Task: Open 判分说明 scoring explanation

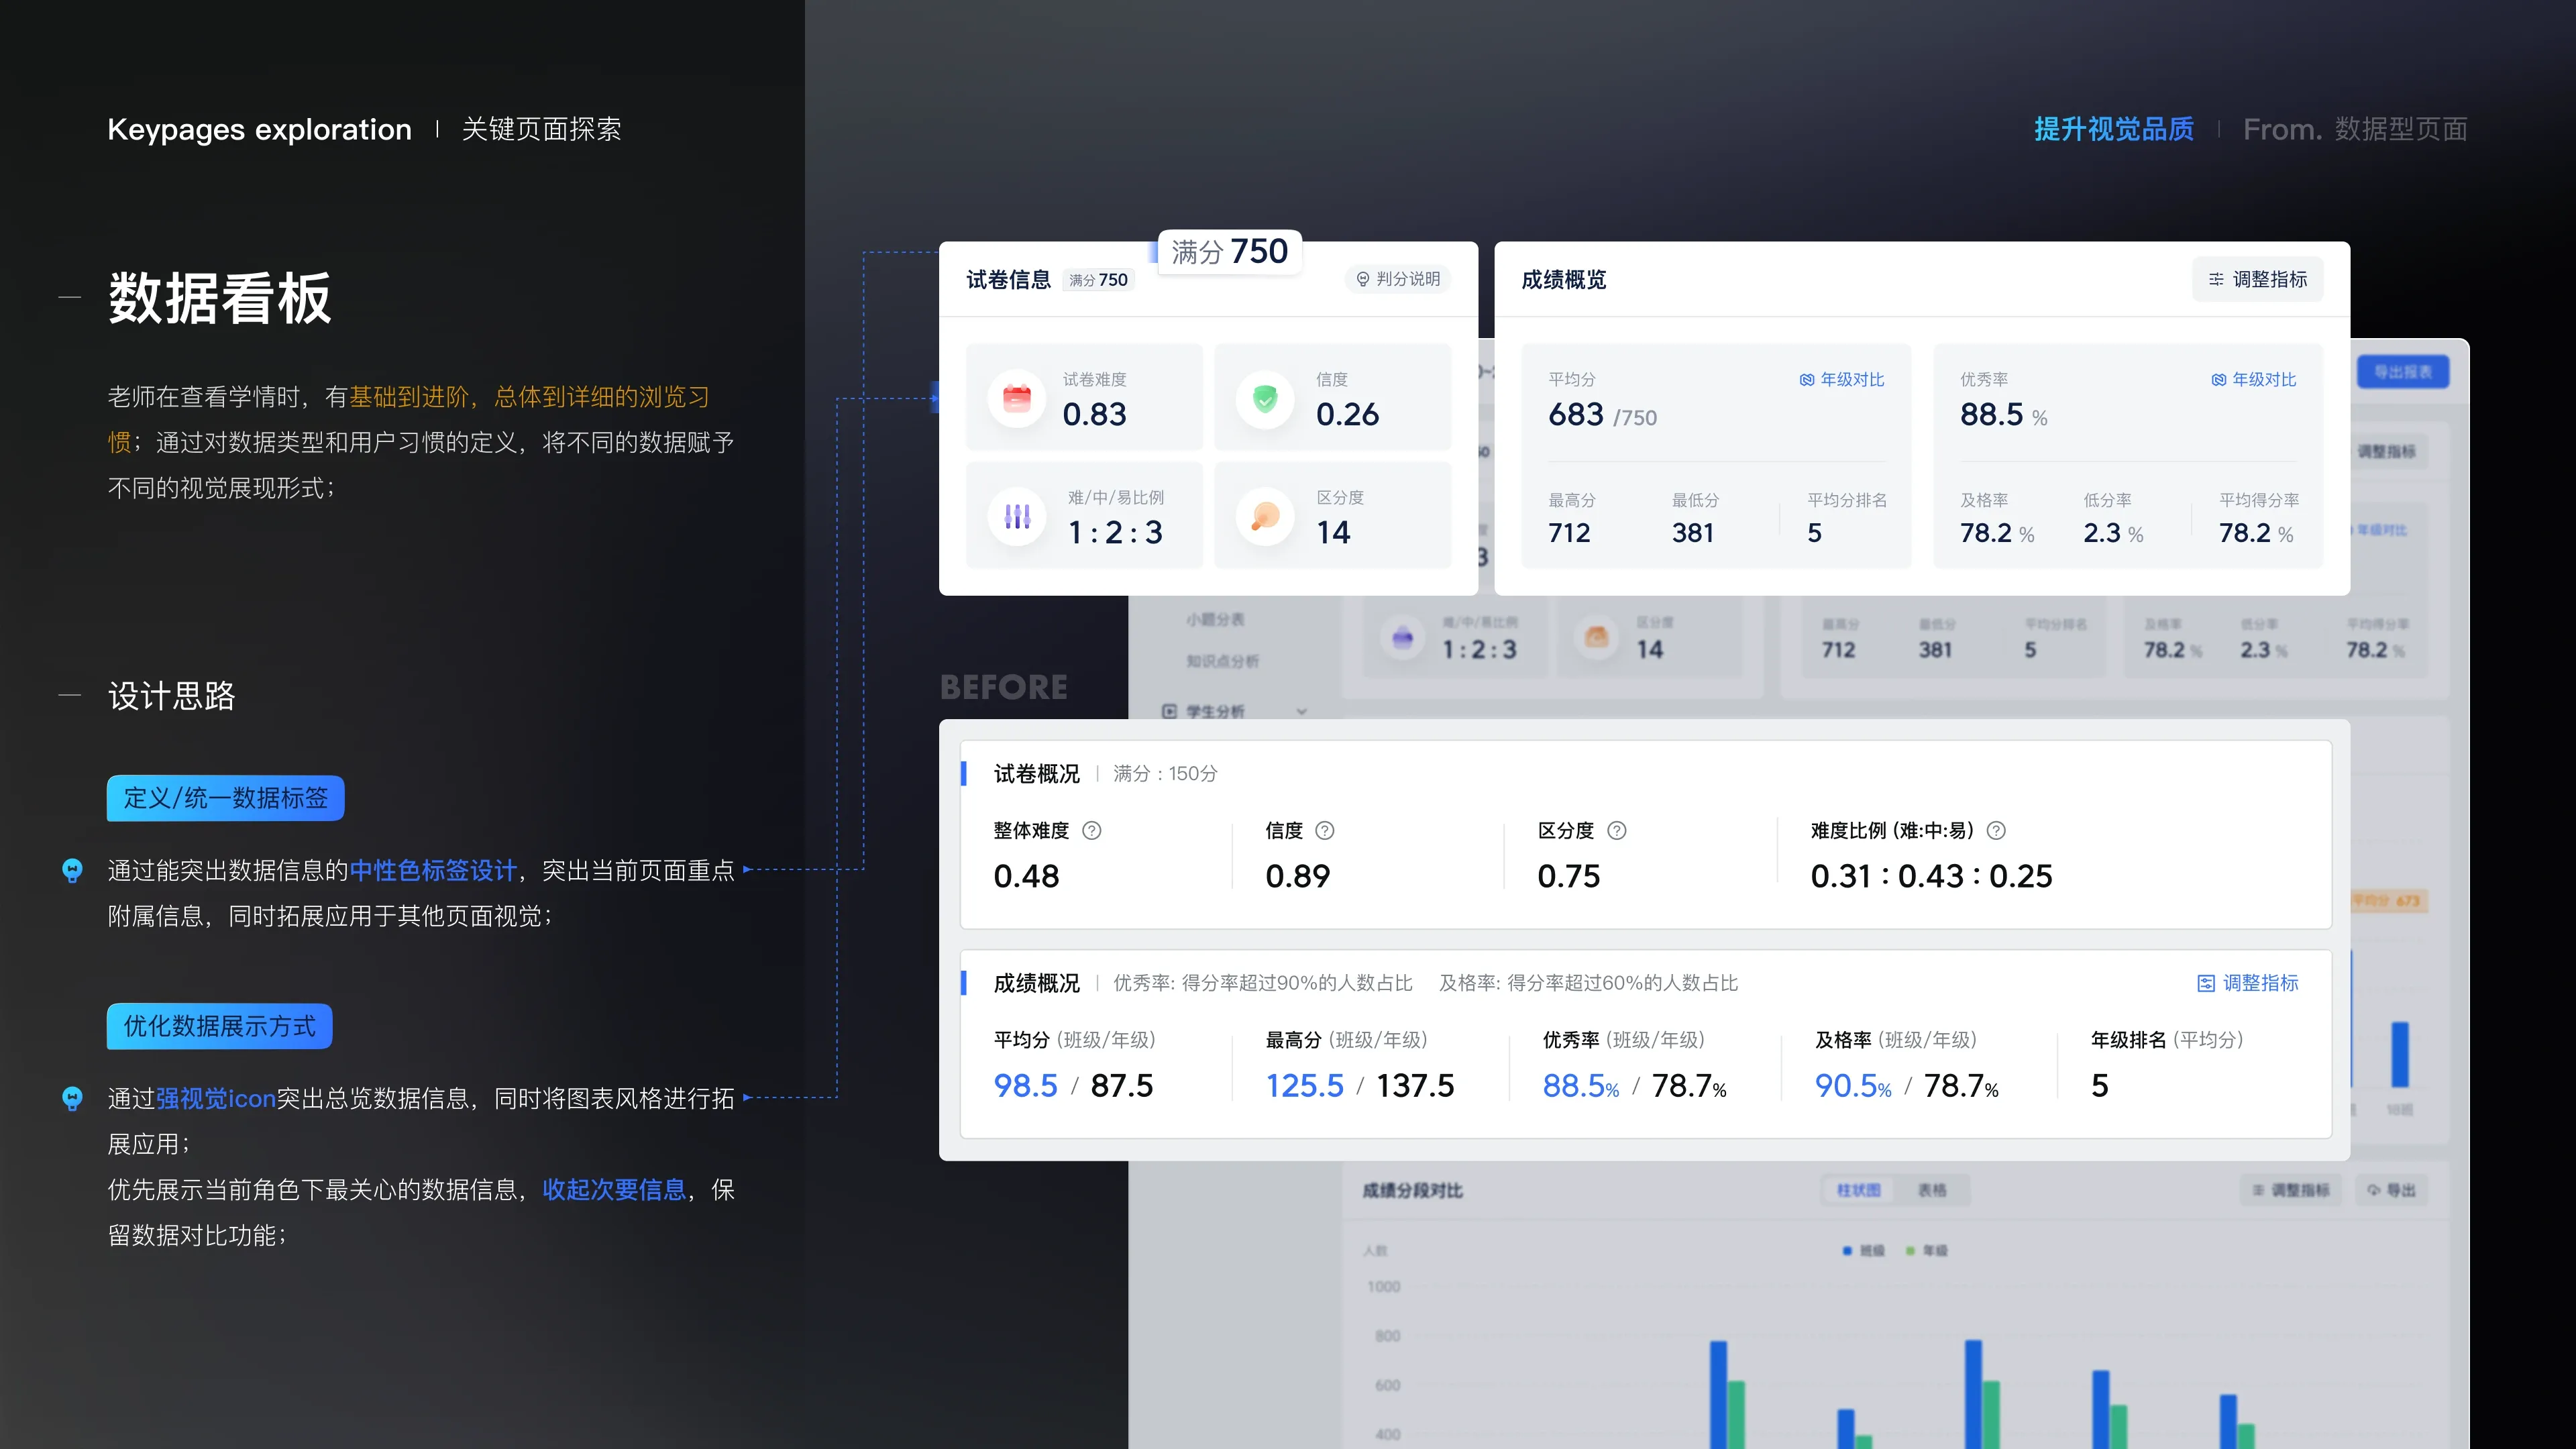Action: point(1398,279)
